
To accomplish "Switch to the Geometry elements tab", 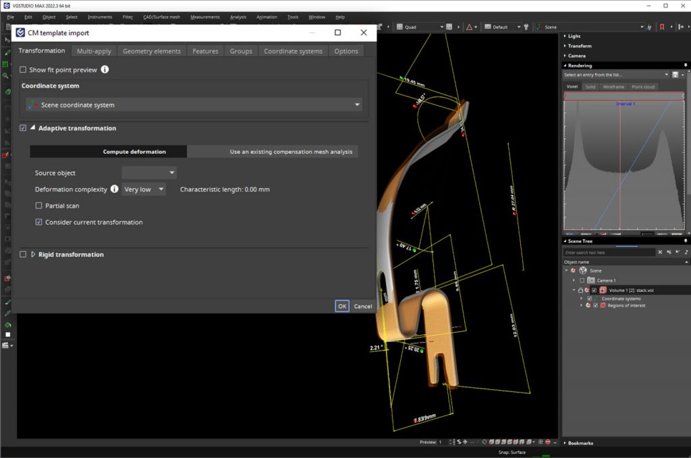I will click(152, 51).
